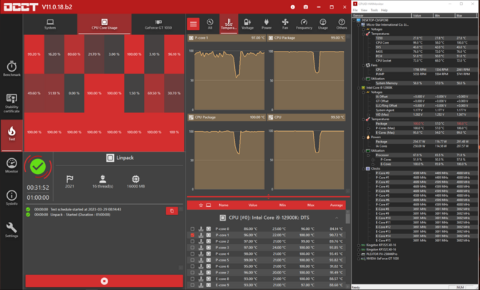The height and width of the screenshot is (290, 480).
Task: Sort by the Name column in OCCT table
Action: pos(224,206)
